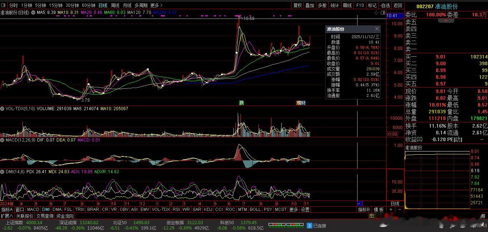488x232 pixels.
Task: Expand the order book with red chevron
Action: (x=446, y=21)
